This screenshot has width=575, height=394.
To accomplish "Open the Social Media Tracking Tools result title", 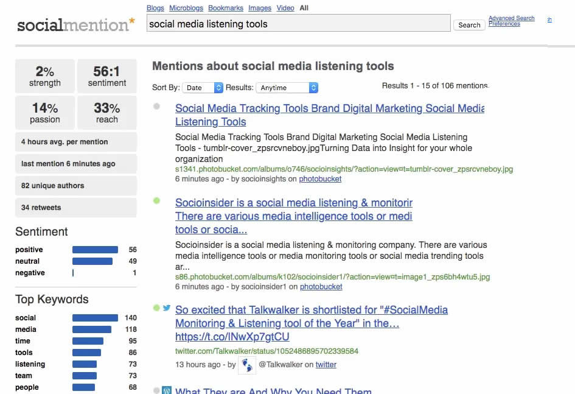I will pos(329,109).
